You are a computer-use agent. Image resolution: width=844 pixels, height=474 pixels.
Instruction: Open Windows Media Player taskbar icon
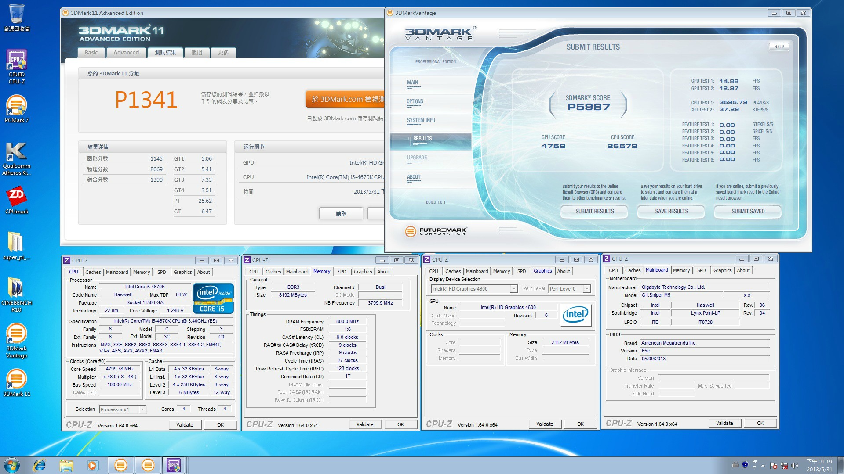(93, 465)
